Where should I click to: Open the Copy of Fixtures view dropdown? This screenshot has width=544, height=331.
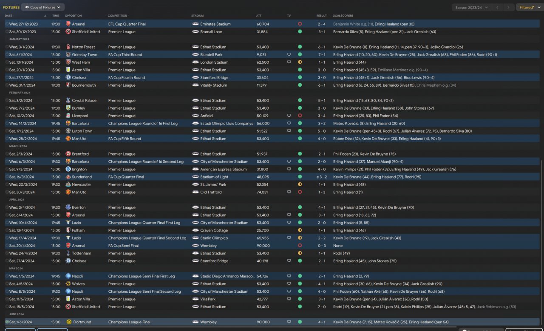(43, 7)
